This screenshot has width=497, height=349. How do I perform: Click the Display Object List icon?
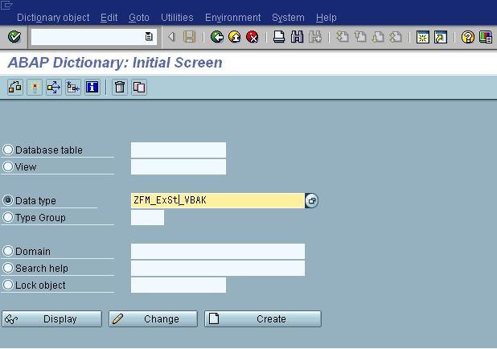(73, 87)
